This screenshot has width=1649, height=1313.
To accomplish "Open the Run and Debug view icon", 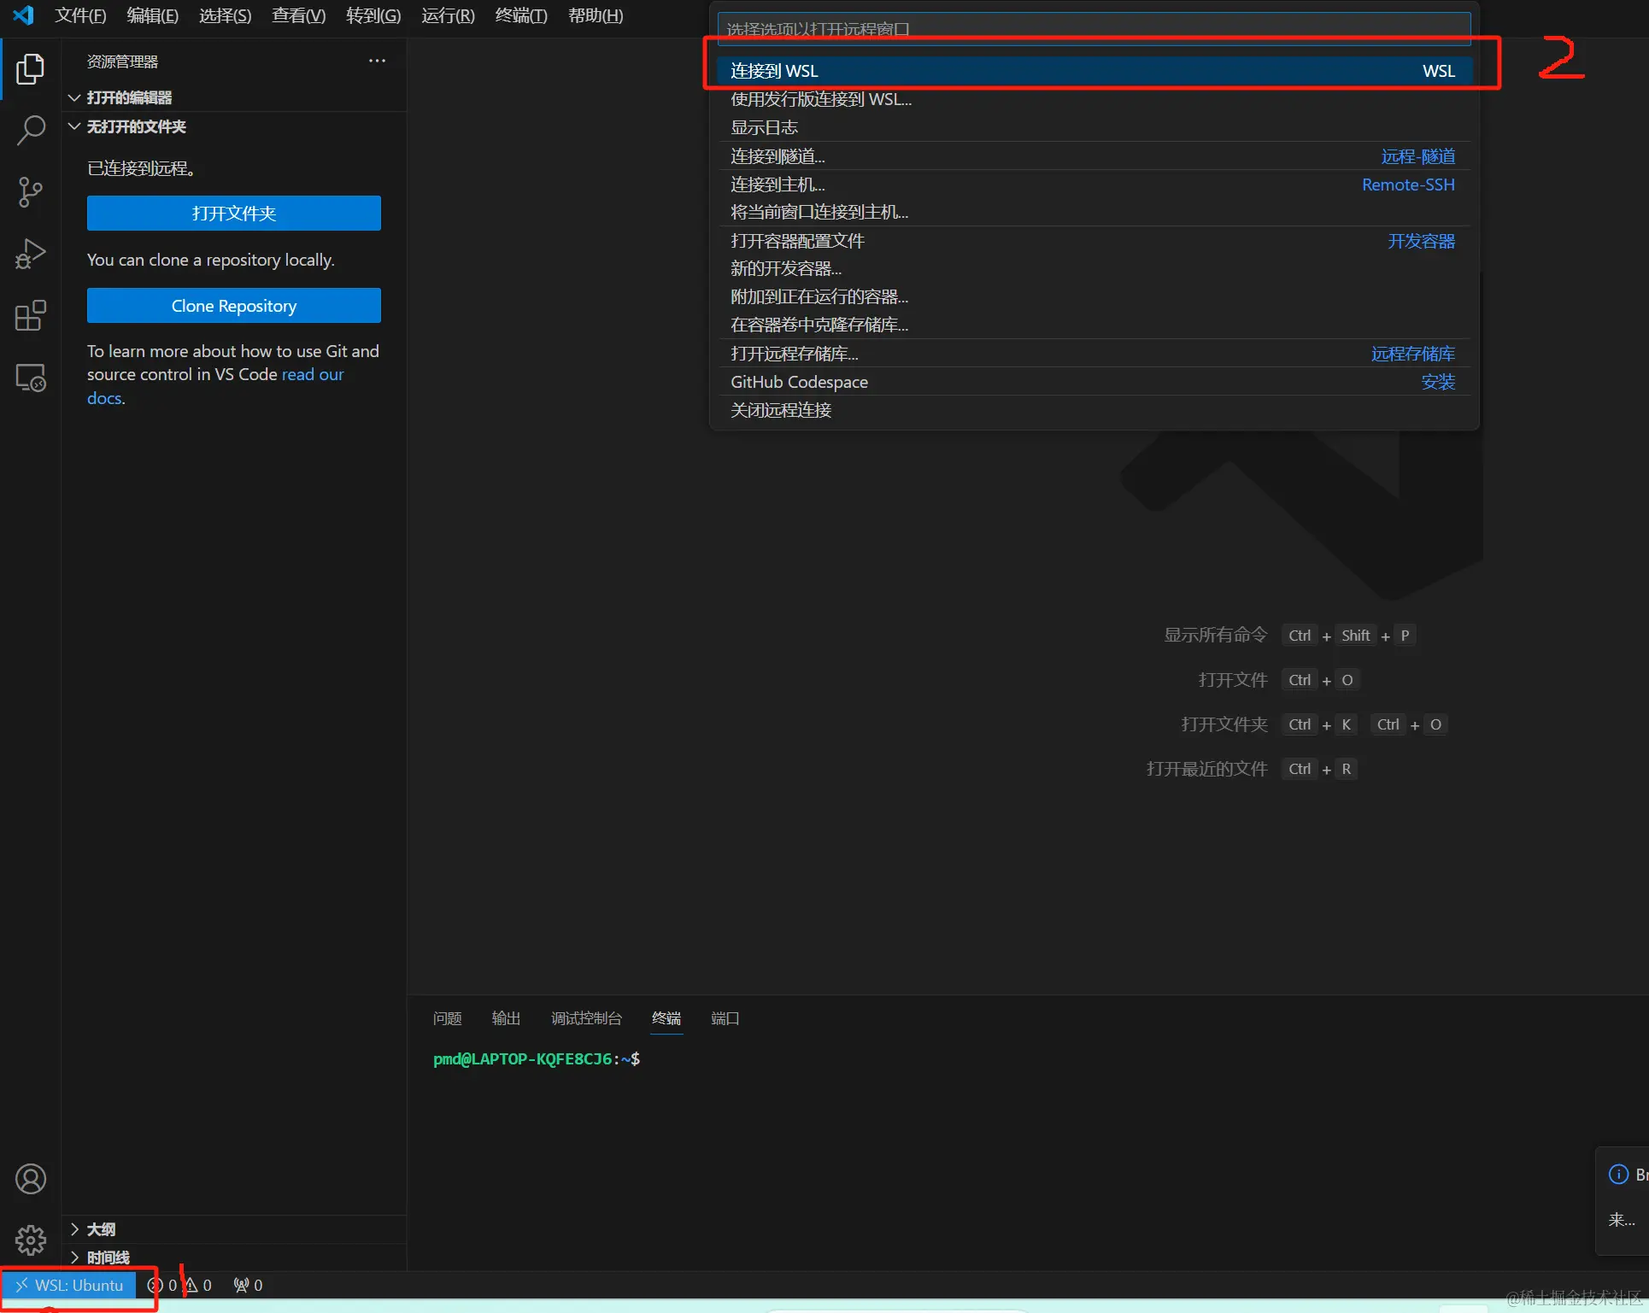I will [30, 254].
